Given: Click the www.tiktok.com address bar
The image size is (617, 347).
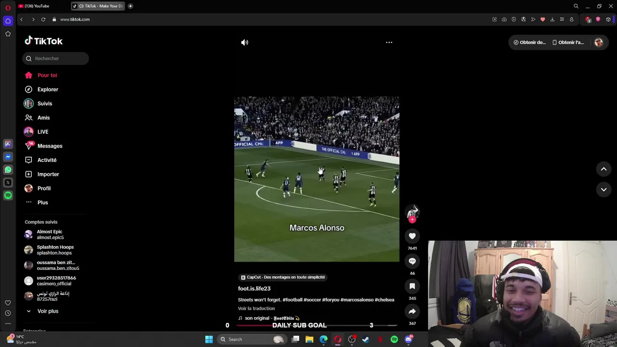Looking at the screenshot, I should click(x=75, y=19).
